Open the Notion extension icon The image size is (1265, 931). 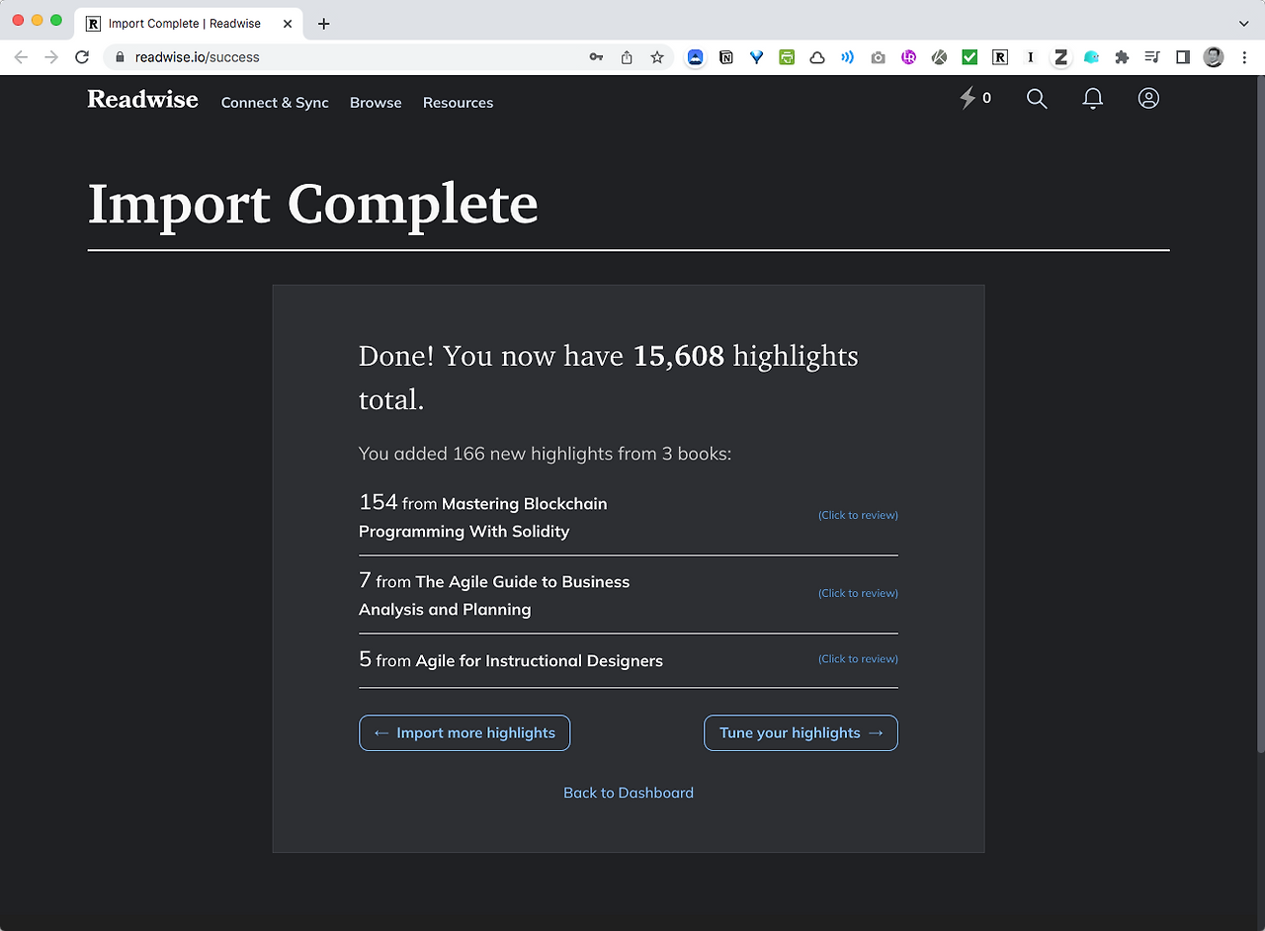tap(726, 57)
